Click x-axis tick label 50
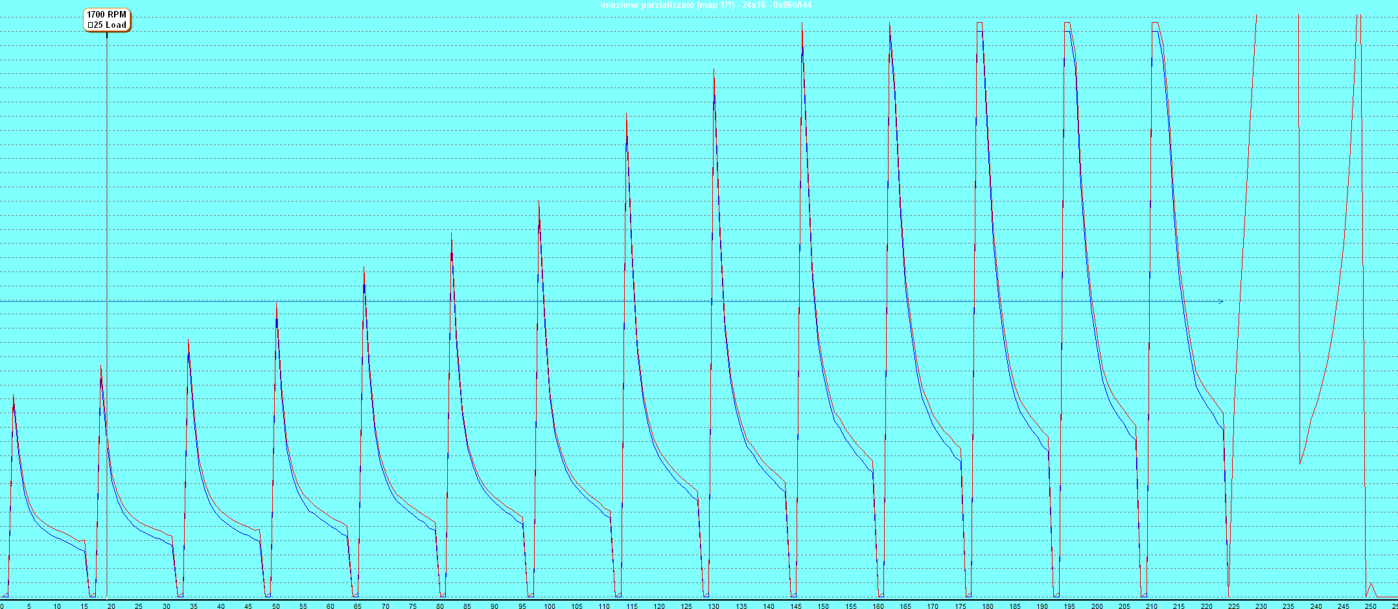The height and width of the screenshot is (609, 1398). 275,606
